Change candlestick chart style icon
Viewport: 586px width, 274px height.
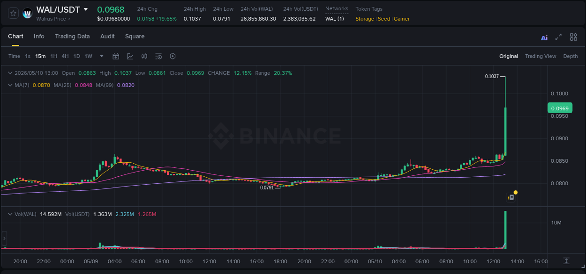pyautogui.click(x=144, y=56)
